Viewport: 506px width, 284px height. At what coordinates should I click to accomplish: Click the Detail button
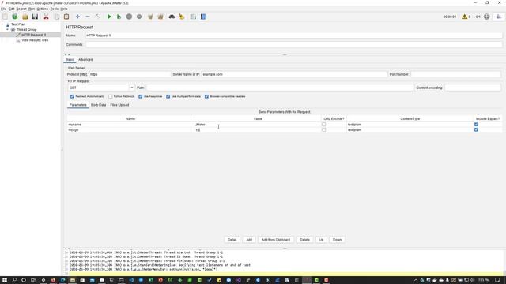coord(232,240)
